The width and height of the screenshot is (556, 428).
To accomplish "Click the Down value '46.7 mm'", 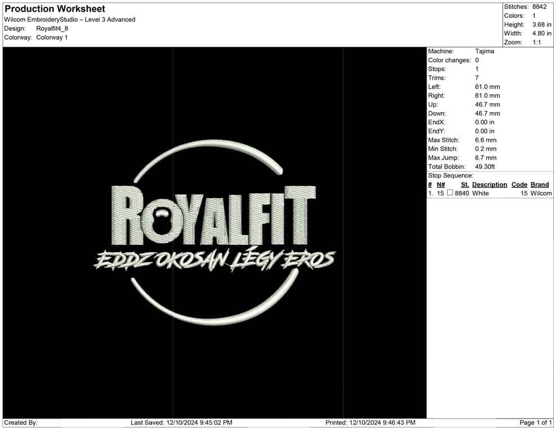I will (487, 113).
